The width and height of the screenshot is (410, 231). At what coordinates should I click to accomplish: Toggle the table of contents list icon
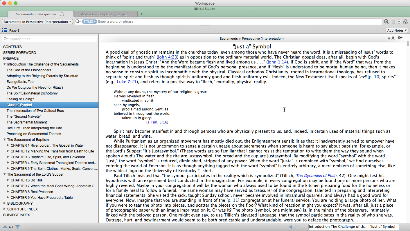[x=4, y=30]
